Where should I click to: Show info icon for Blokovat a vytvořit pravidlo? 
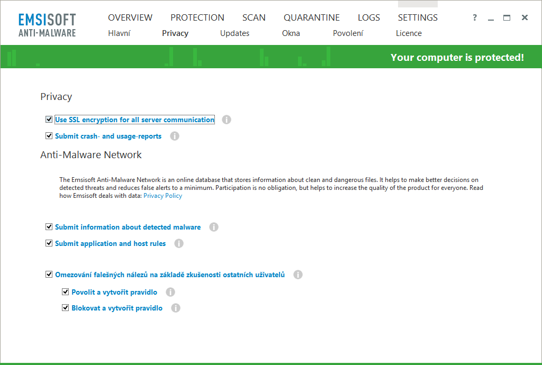pos(176,308)
